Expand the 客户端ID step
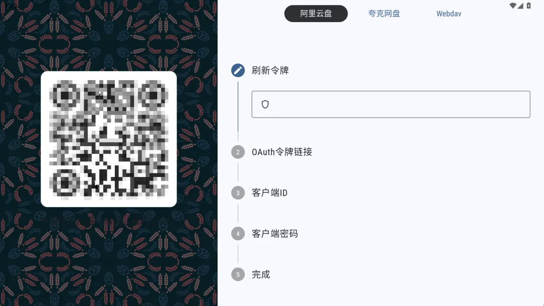 269,193
